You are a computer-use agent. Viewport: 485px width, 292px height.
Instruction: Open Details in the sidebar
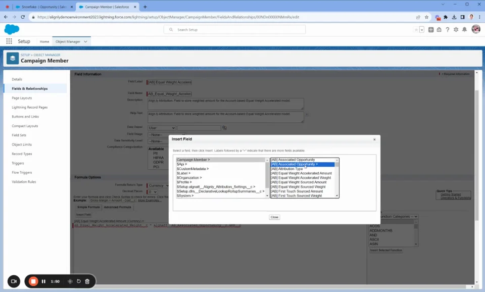(x=17, y=79)
